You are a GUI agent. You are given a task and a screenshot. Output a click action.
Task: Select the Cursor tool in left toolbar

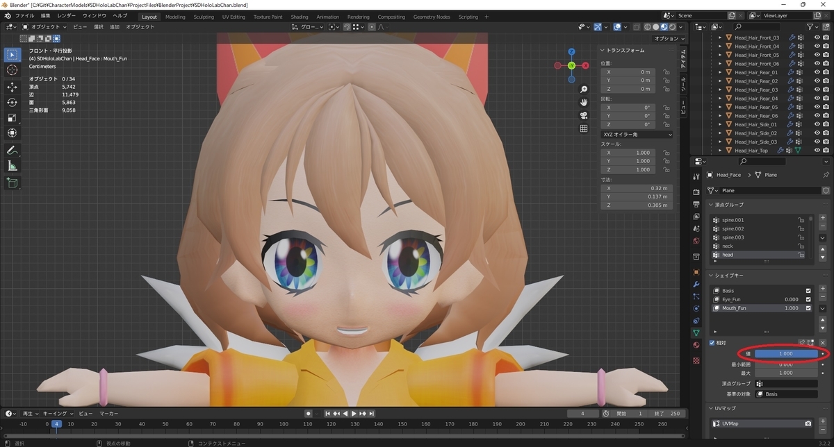pyautogui.click(x=13, y=70)
